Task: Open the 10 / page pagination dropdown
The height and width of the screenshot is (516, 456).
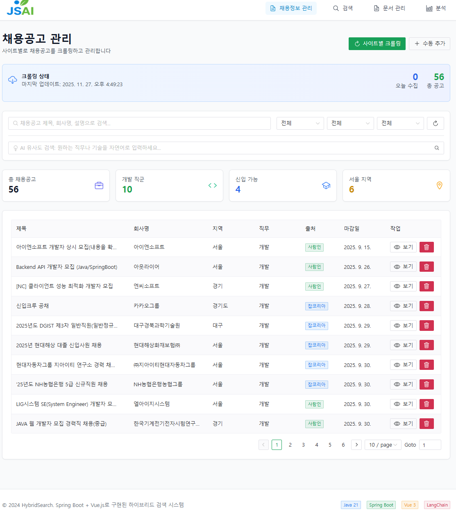Action: pos(382,445)
